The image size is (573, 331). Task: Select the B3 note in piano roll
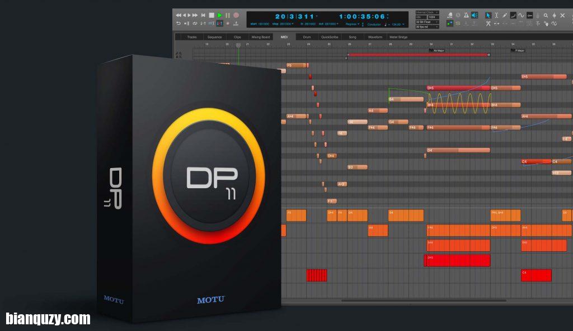(x=358, y=167)
